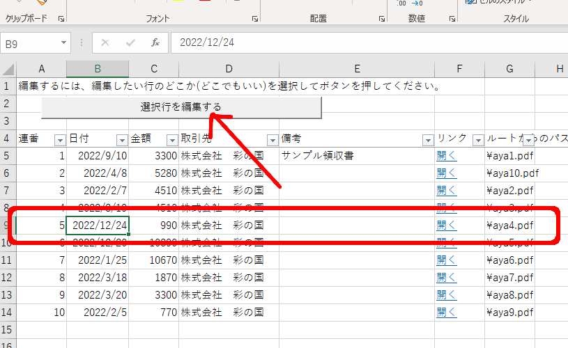This screenshot has height=348, width=568.
Task: Open the 数値 group dialog launcher
Action: [x=452, y=19]
